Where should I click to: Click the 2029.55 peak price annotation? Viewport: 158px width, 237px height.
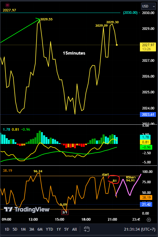47,19
